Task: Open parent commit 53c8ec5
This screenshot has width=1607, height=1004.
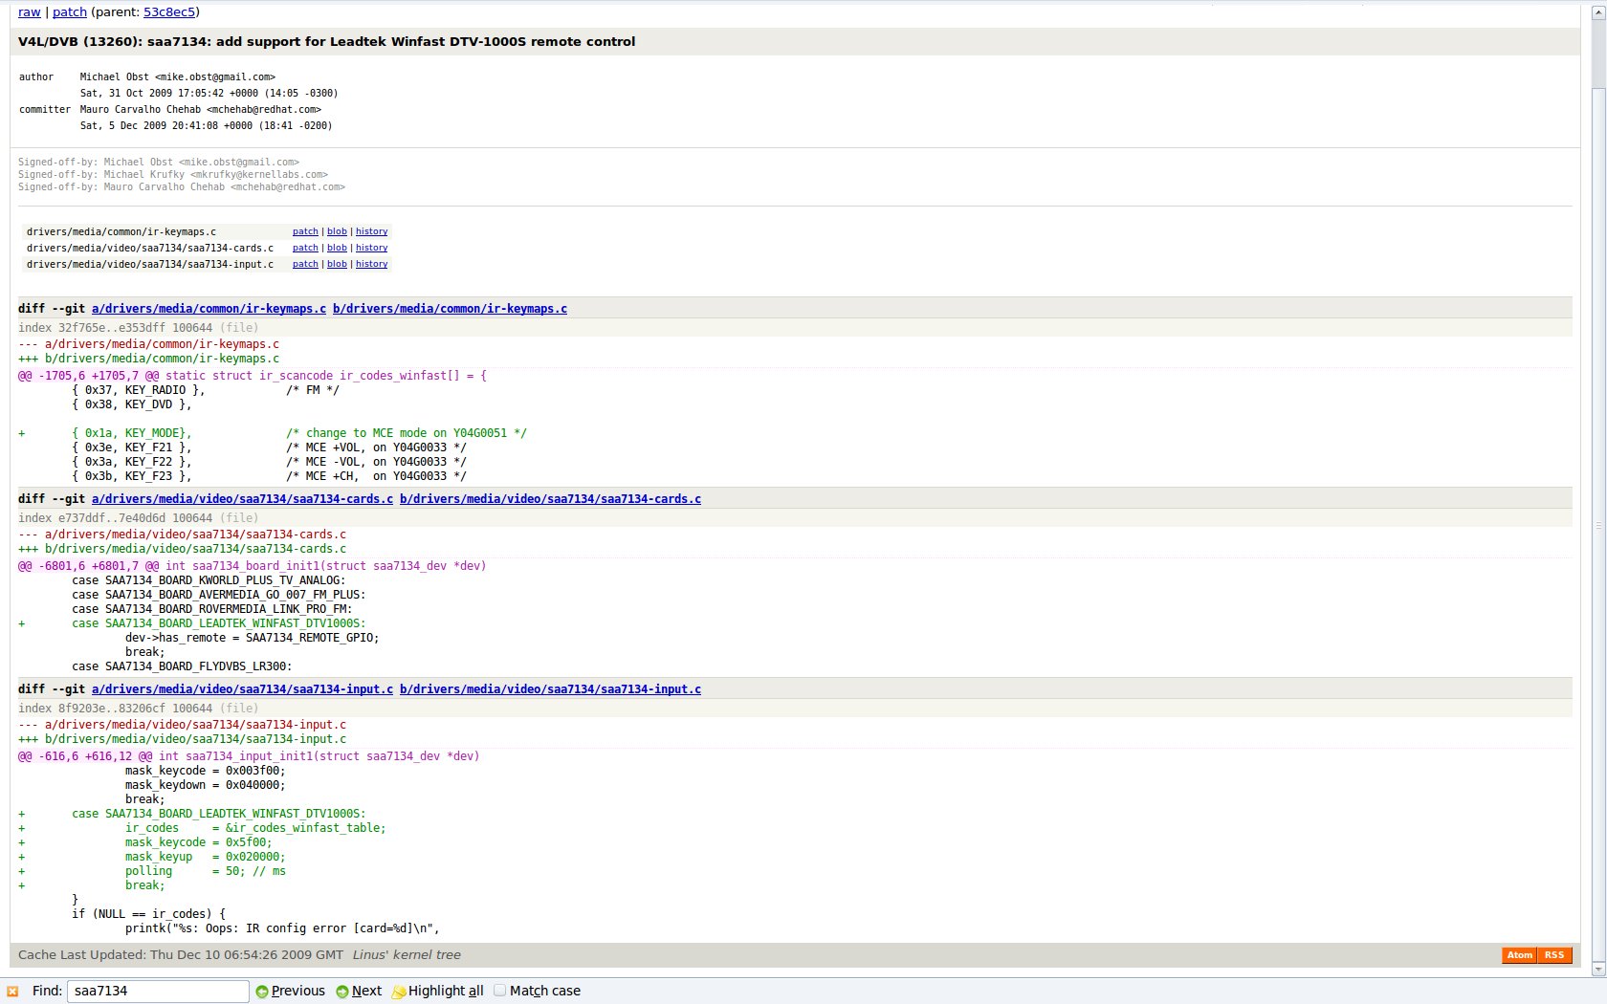Action: point(169,12)
